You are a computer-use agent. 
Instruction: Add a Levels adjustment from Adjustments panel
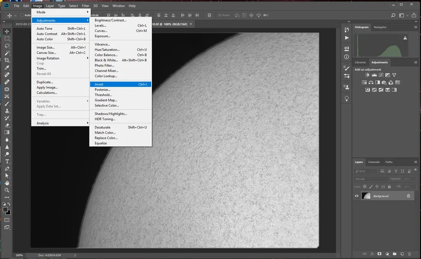point(374,75)
